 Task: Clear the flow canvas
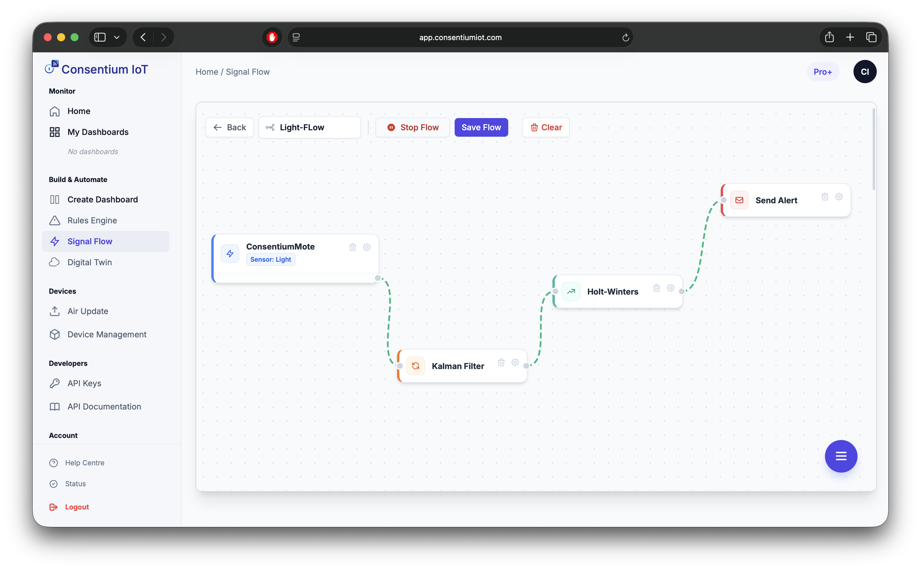(545, 127)
